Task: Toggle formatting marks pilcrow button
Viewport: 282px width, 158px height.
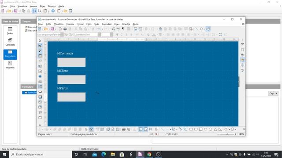Action: click(x=123, y=29)
